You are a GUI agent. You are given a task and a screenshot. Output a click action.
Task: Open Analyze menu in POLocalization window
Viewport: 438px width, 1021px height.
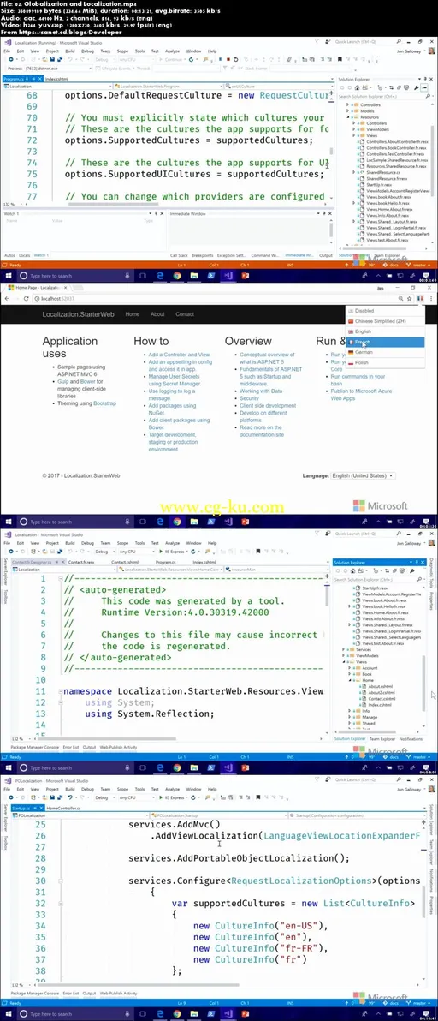pos(172,789)
